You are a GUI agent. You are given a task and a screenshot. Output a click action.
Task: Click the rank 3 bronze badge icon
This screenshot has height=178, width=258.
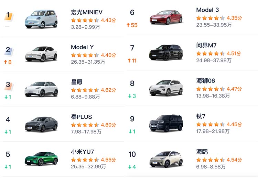[x=9, y=85]
